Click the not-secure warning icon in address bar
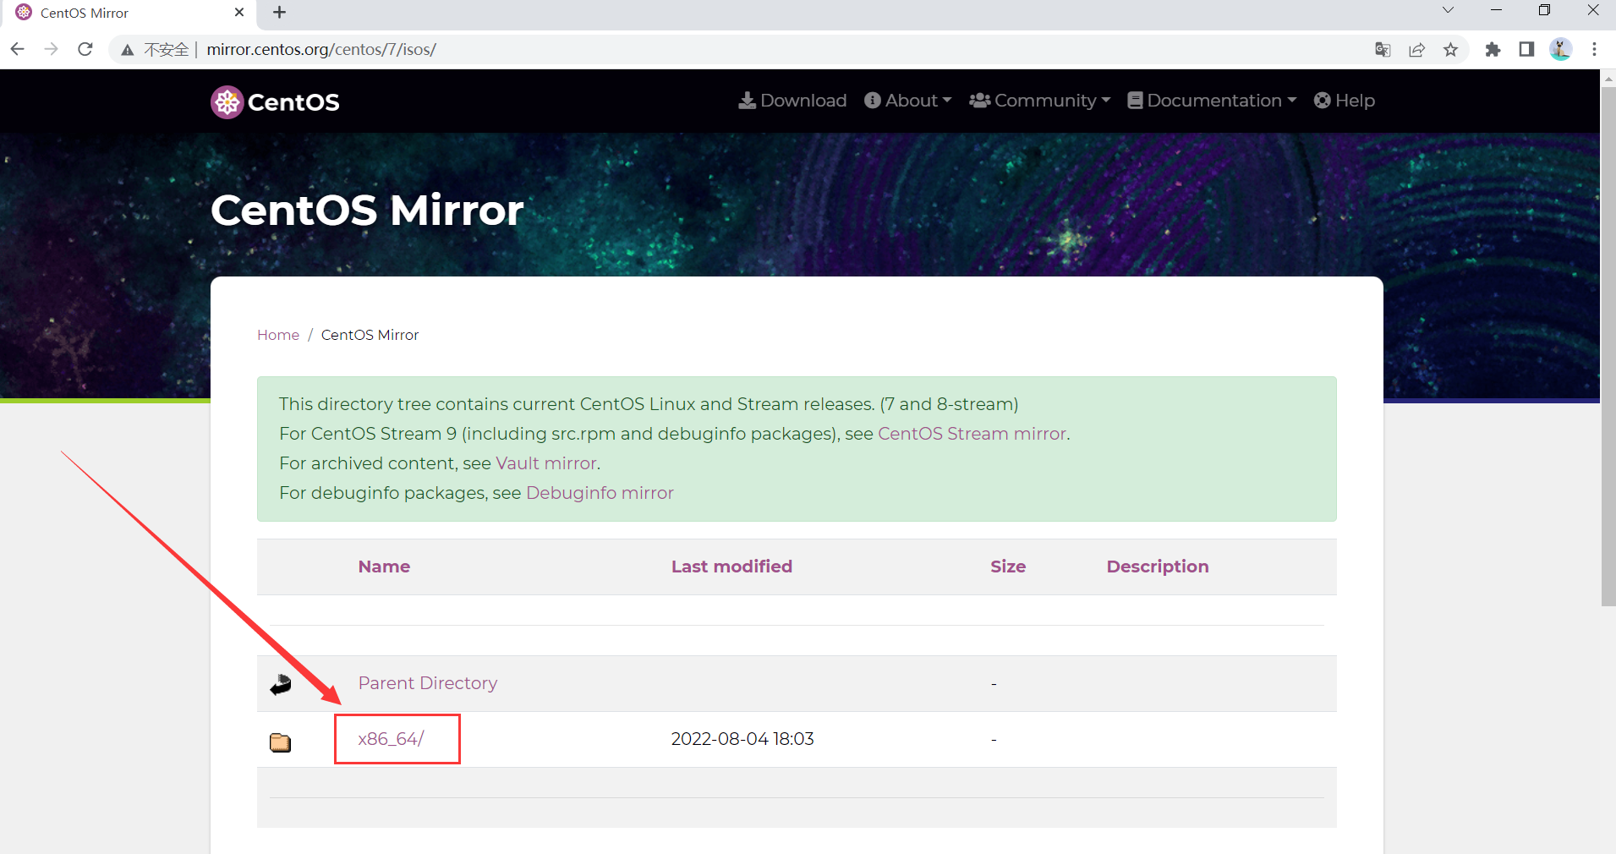 click(128, 50)
